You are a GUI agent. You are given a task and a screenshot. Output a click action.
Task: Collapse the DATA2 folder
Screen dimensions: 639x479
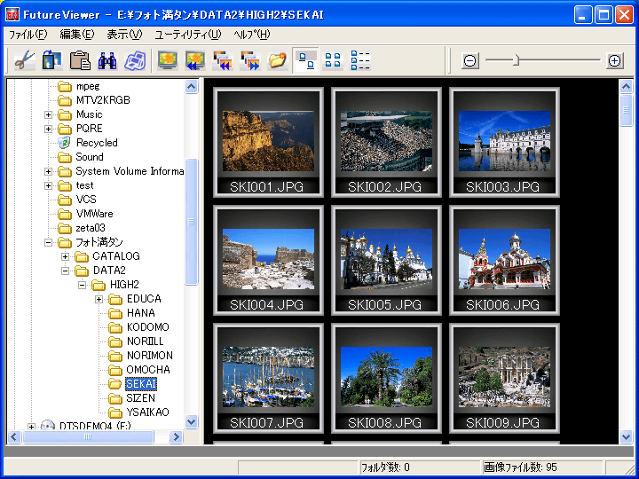[65, 271]
